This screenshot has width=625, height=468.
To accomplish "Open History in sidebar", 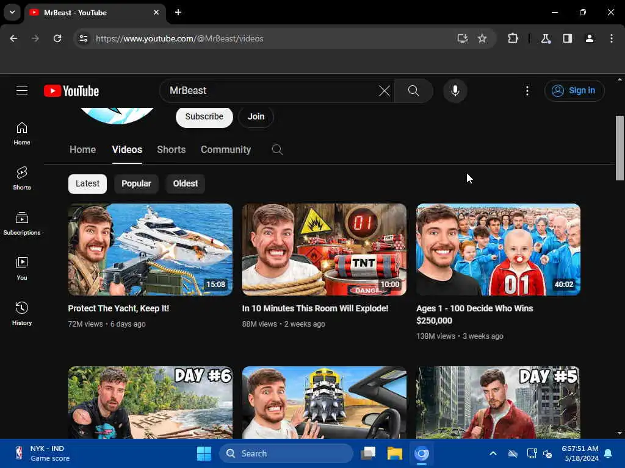I will [x=22, y=314].
